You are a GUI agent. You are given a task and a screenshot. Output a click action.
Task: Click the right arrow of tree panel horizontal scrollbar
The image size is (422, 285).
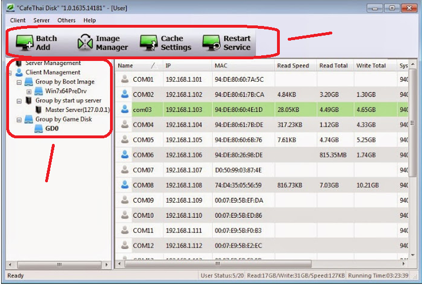107,265
